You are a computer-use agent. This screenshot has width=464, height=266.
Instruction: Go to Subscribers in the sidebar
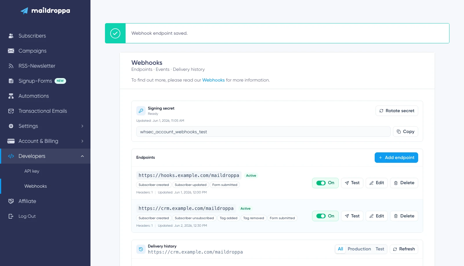click(x=32, y=36)
